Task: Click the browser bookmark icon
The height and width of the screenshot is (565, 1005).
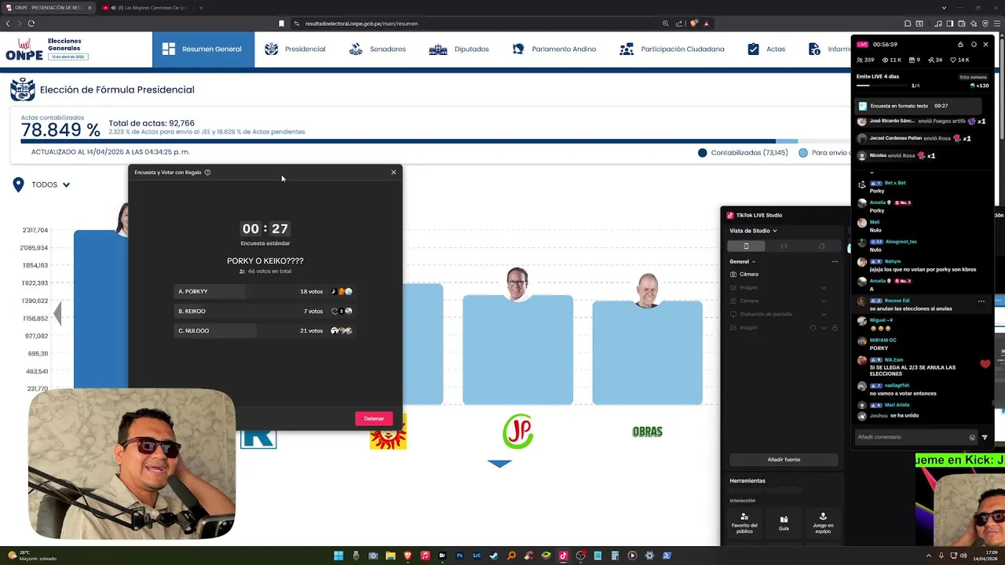Action: click(x=281, y=24)
